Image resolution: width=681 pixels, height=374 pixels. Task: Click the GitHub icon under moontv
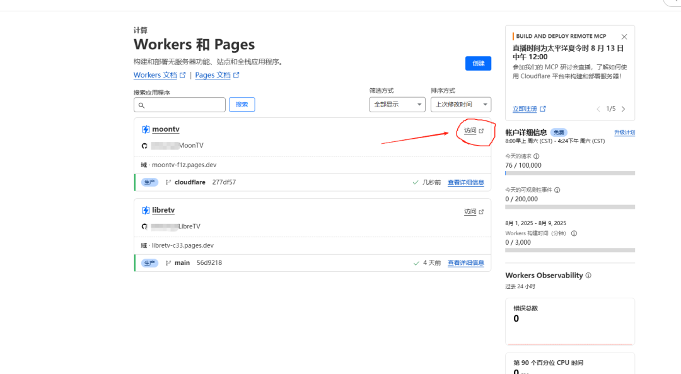pos(144,146)
